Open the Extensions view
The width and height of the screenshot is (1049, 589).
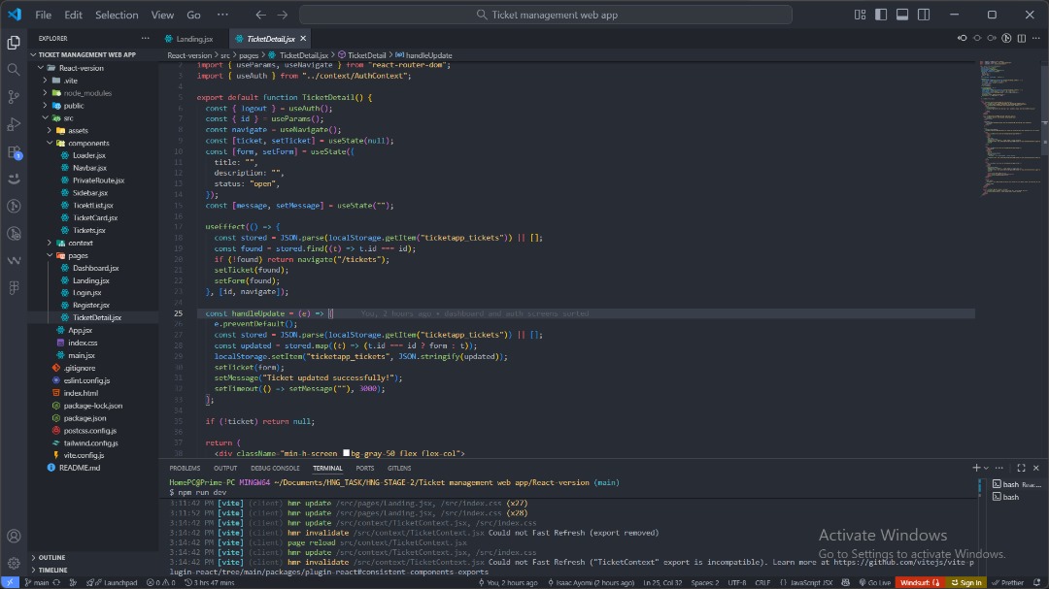[x=14, y=151]
